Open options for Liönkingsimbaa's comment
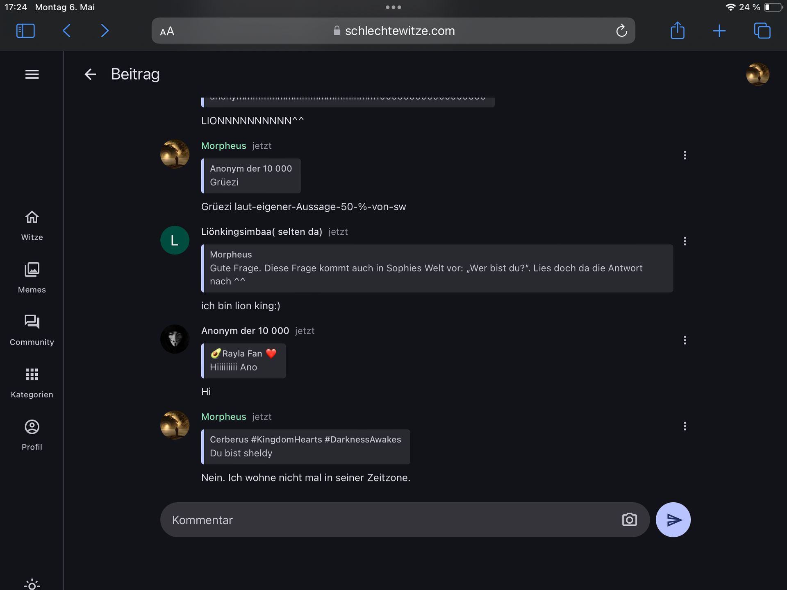The height and width of the screenshot is (590, 787). coord(685,241)
